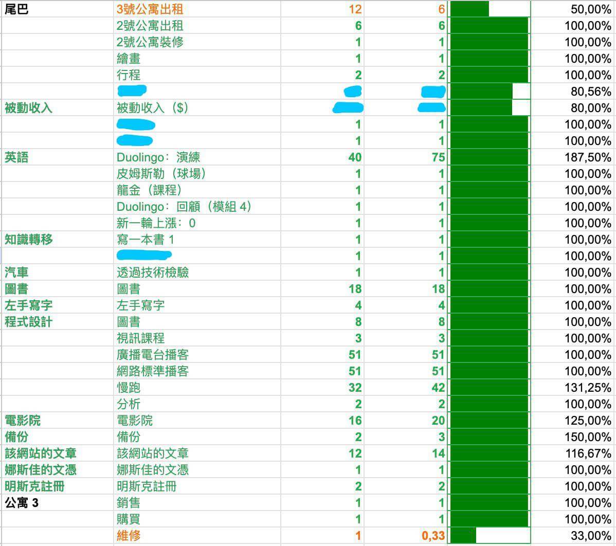Click the 汽車 category cell
Image resolution: width=616 pixels, height=546 pixels.
pyautogui.click(x=58, y=272)
